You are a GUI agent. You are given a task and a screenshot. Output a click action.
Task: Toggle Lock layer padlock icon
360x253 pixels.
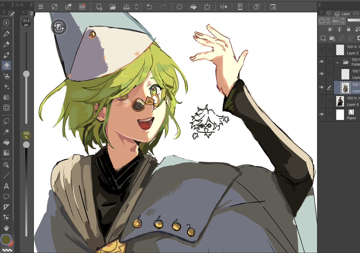pos(349,29)
